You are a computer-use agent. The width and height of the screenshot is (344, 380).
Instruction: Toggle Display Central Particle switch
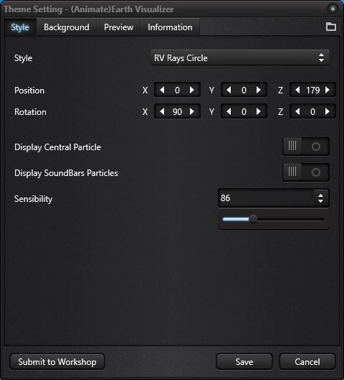pos(306,147)
